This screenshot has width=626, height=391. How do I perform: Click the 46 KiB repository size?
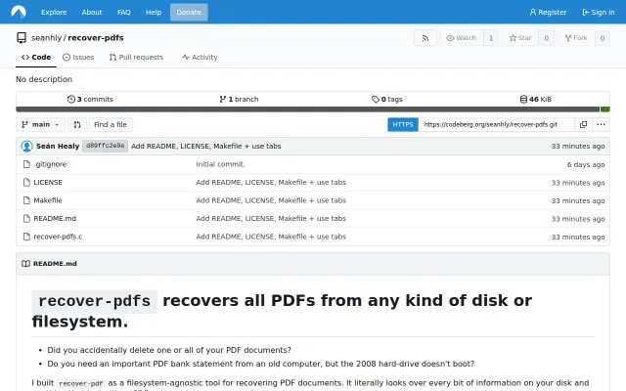tap(535, 99)
